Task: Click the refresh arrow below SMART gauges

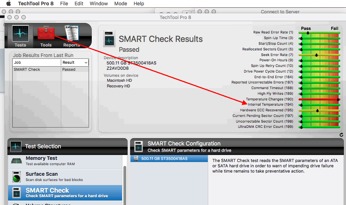Action: click(x=341, y=135)
